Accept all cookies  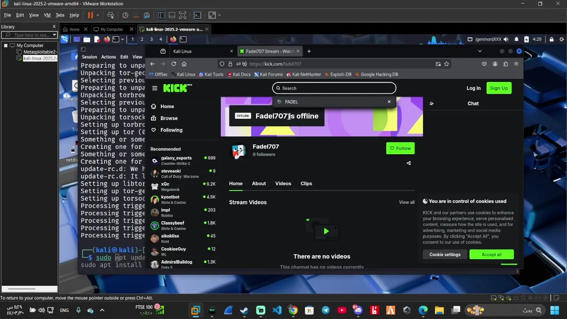(492, 255)
